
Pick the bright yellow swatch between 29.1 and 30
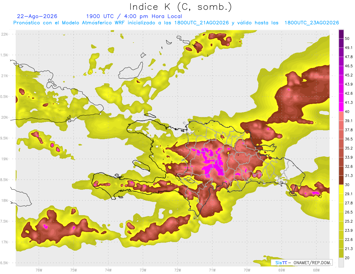click(341, 189)
